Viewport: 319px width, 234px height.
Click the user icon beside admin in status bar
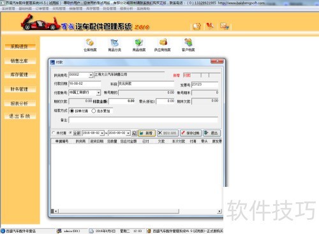59,231
